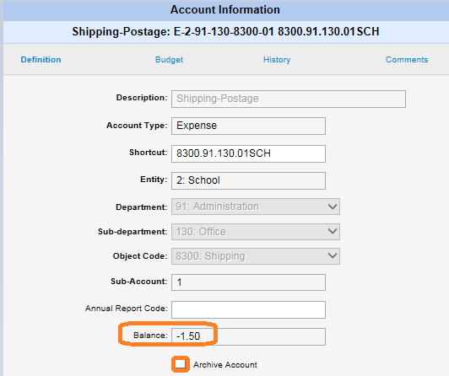Select the Entity field showing 2: School
The height and width of the screenshot is (376, 449).
pyautogui.click(x=248, y=180)
